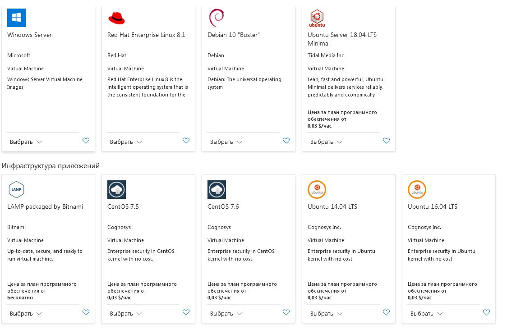Open Выбрать dropdown for LAMP Bitnami
Screen dimensions: 516x330
point(26,314)
